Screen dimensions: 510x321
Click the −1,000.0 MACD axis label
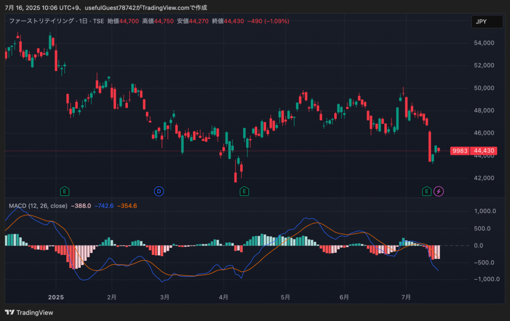pyautogui.click(x=487, y=279)
